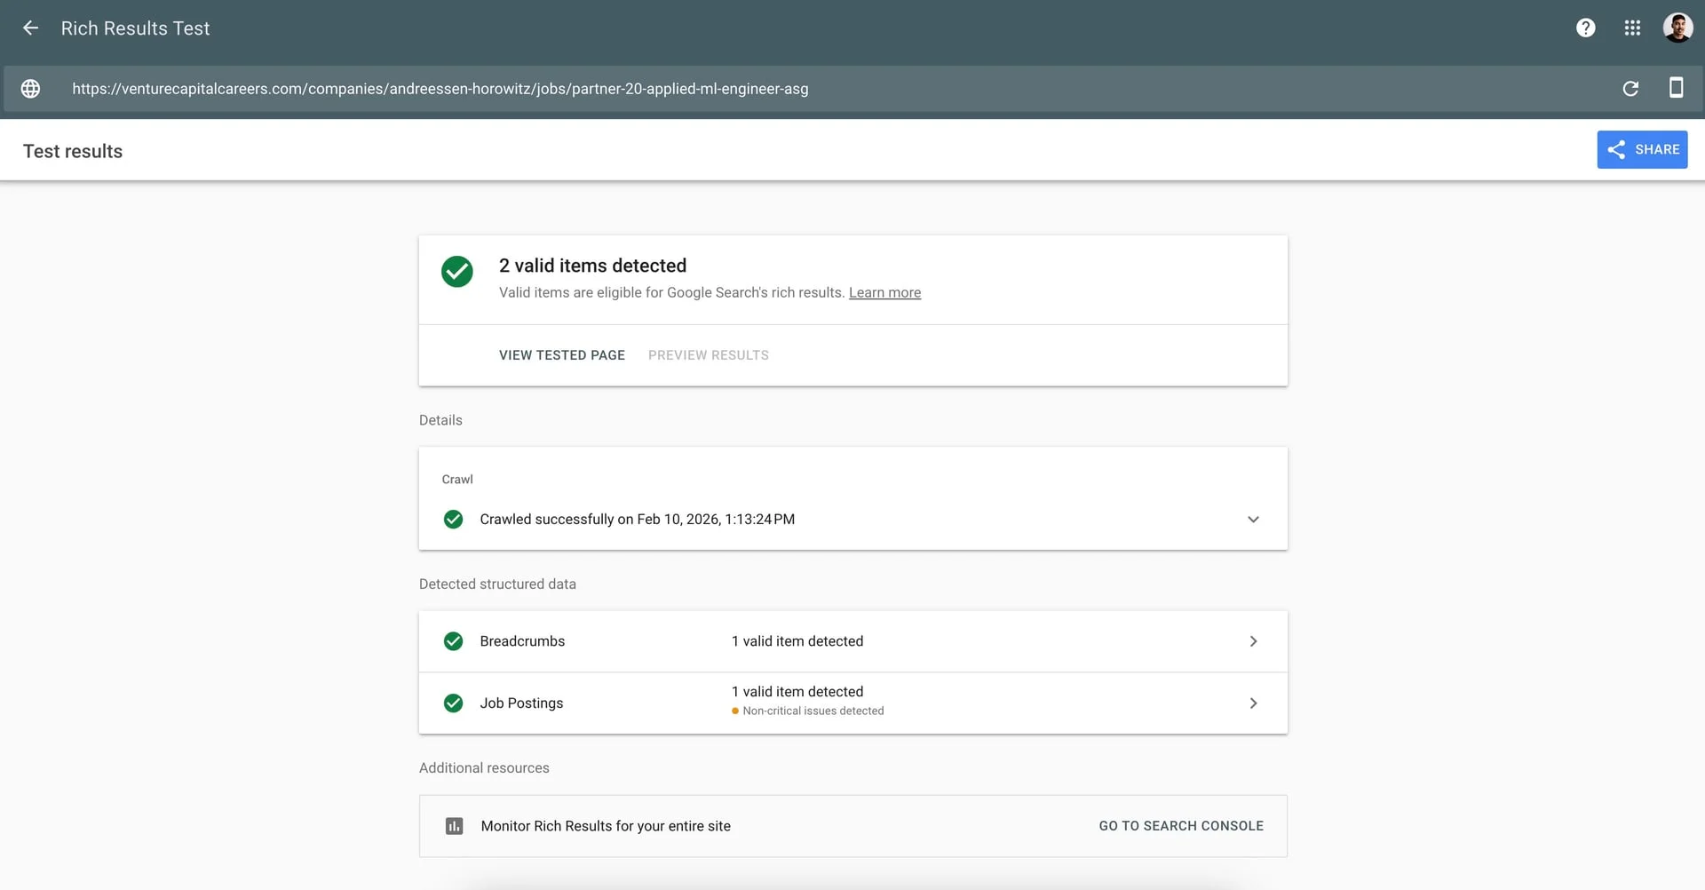Click the Learn more link
Screen dimensions: 1705x890
884,292
